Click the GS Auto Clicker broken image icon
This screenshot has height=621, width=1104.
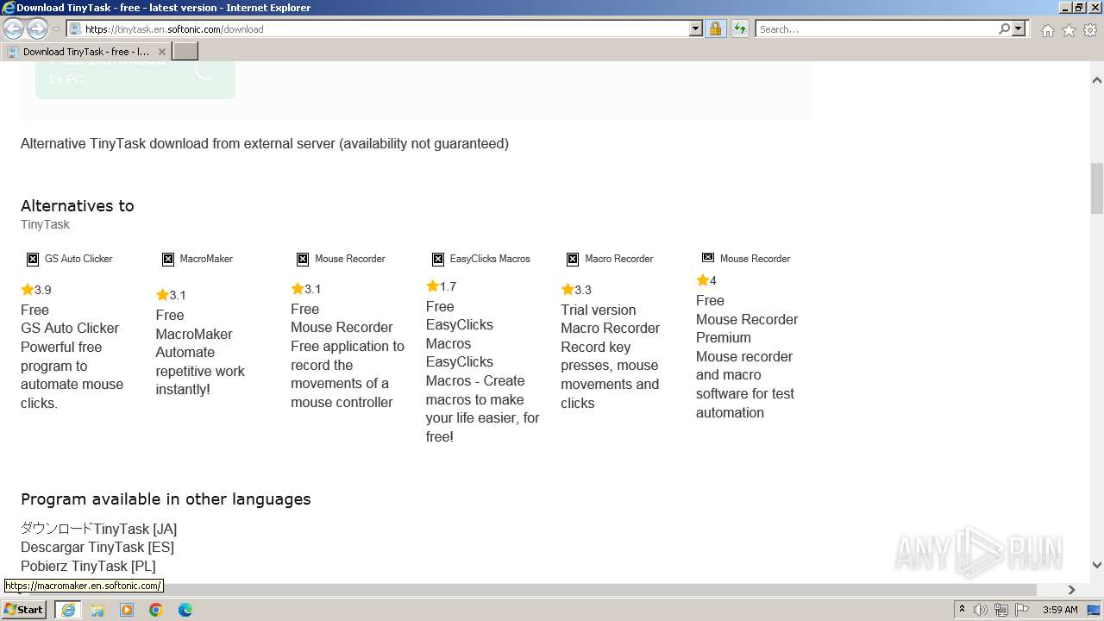[33, 259]
